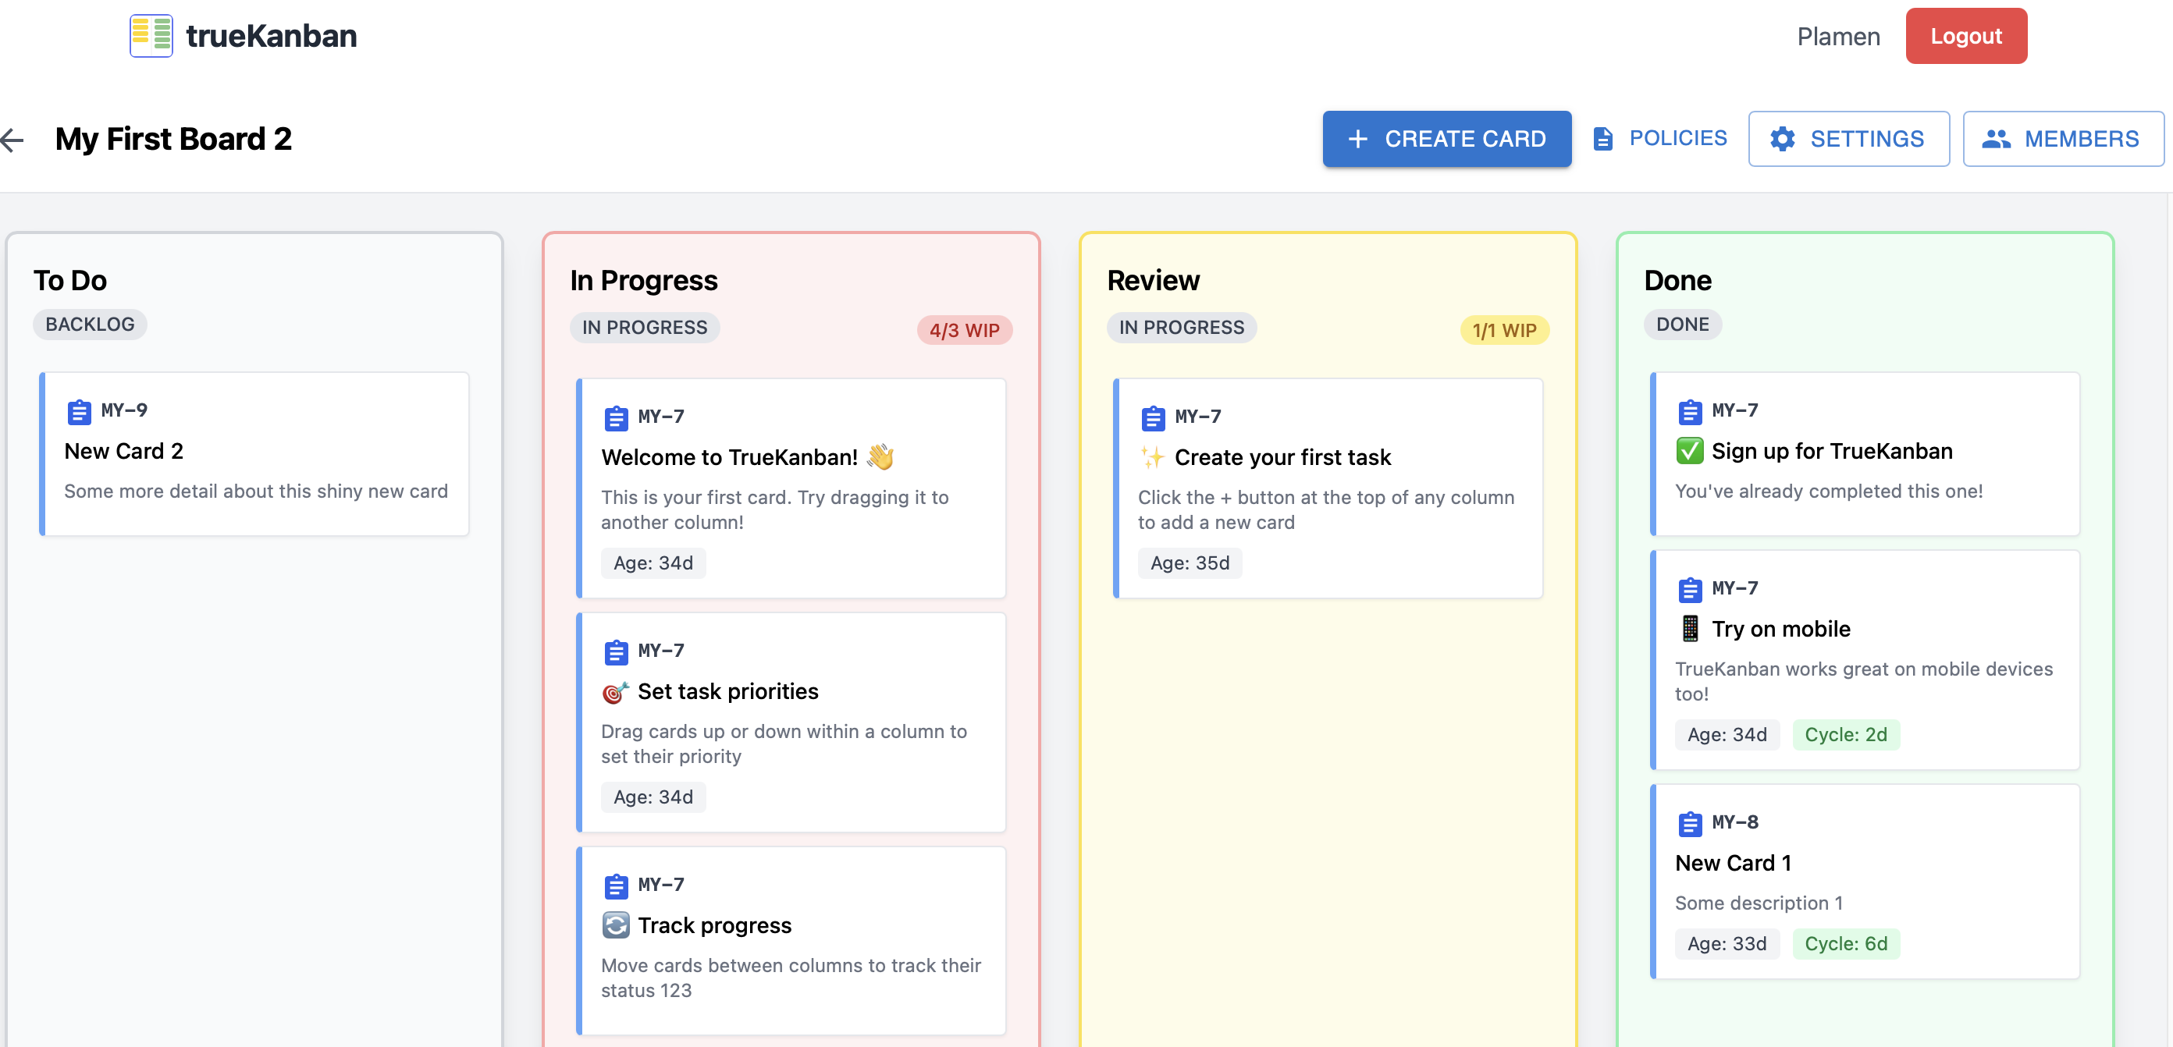Click the gear icon in Settings button
This screenshot has width=2173, height=1047.
point(1782,139)
